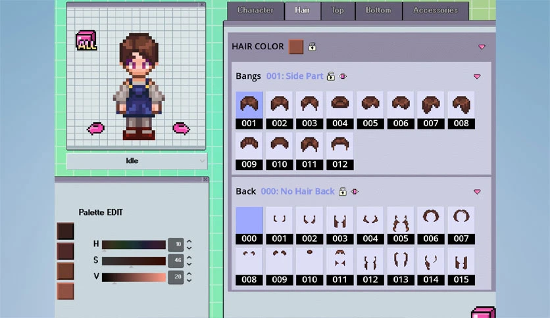Select back hair style 007

click(461, 225)
